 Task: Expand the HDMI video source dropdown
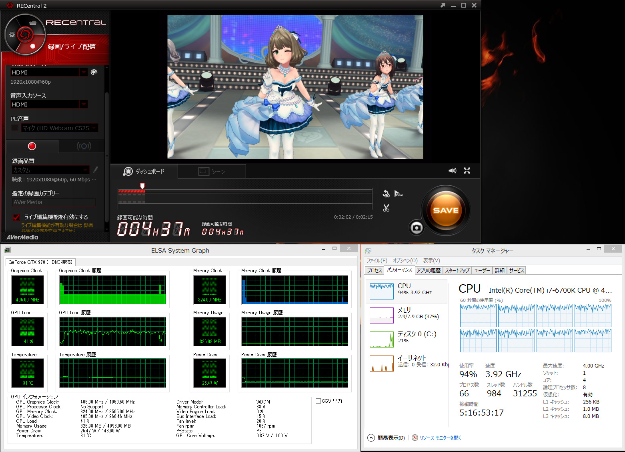(x=83, y=72)
